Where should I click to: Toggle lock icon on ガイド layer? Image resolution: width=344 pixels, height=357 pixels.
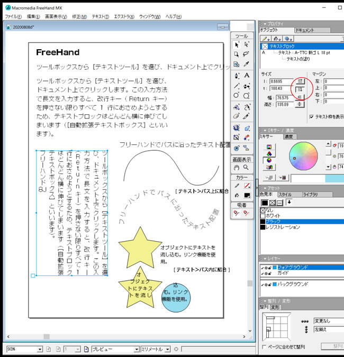click(x=270, y=273)
